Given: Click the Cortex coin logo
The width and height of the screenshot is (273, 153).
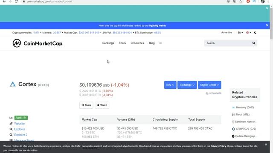Looking at the screenshot, I should coord(12,84).
